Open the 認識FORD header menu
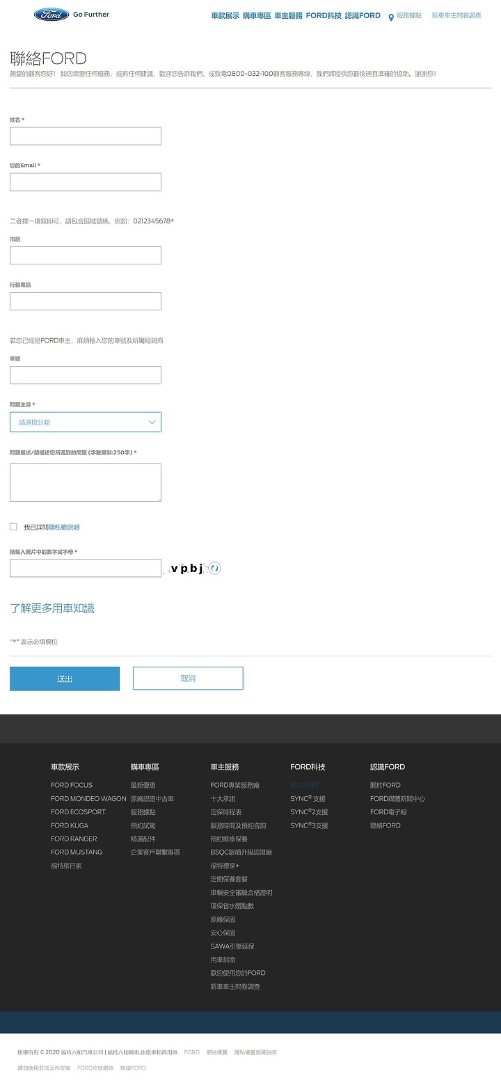 click(x=363, y=15)
